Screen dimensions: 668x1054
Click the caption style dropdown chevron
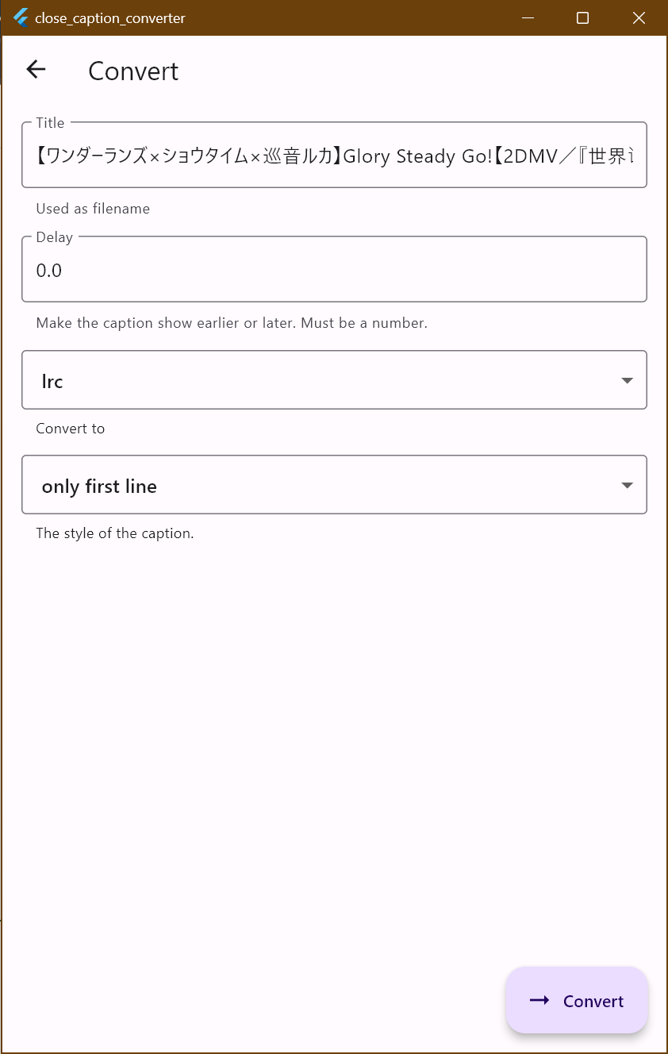click(626, 484)
